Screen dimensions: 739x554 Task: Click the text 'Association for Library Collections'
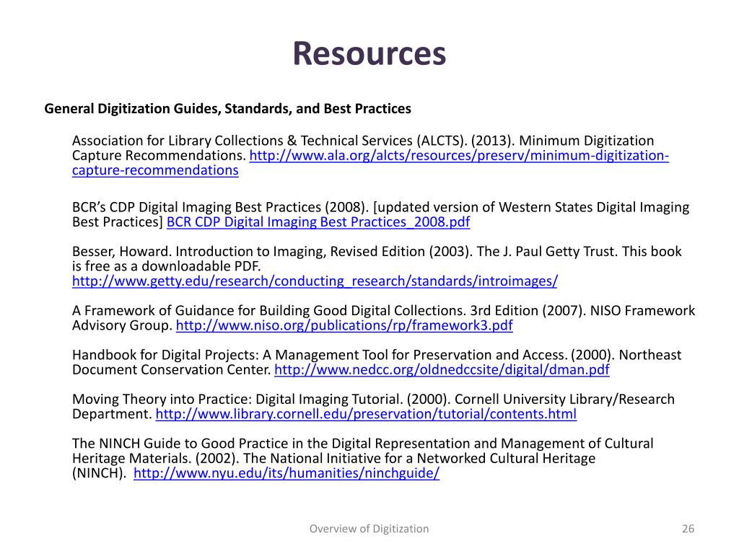(x=178, y=141)
